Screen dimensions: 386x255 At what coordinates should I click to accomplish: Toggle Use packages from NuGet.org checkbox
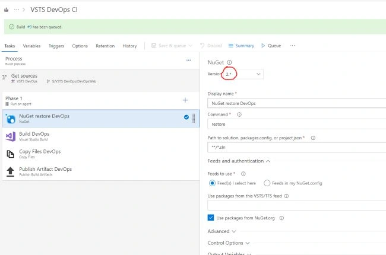pos(211,218)
